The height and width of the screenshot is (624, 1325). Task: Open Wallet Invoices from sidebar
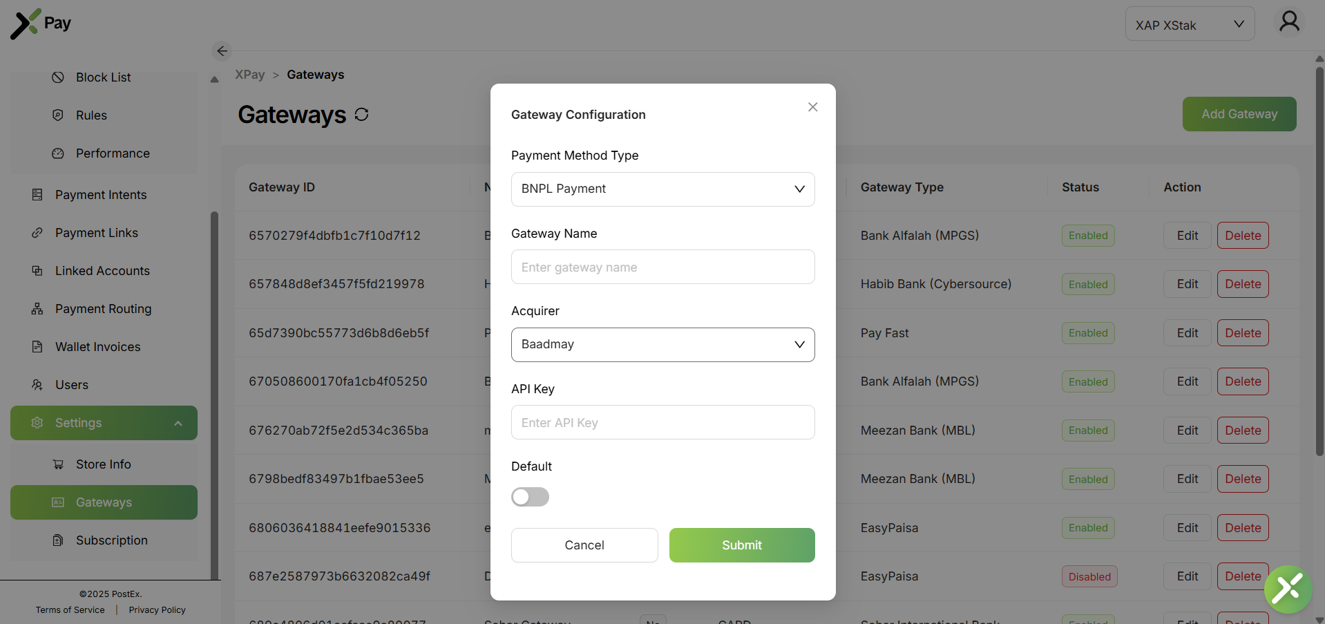tap(97, 347)
